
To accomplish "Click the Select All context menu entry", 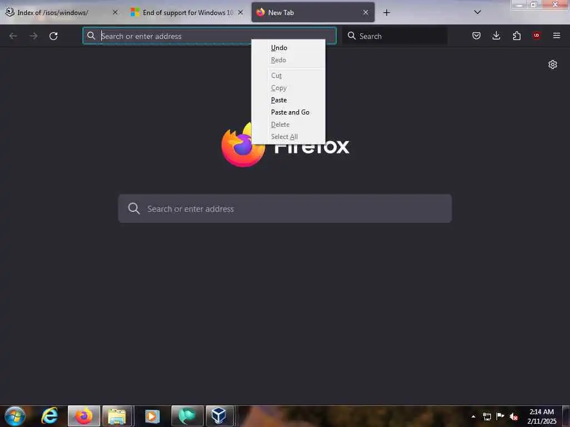I will click(288, 137).
